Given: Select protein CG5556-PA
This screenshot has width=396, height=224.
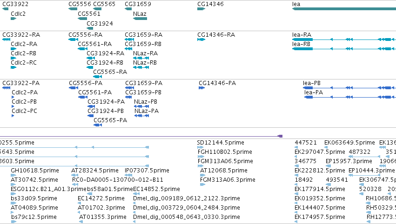Looking at the screenshot, I should 86,83.
